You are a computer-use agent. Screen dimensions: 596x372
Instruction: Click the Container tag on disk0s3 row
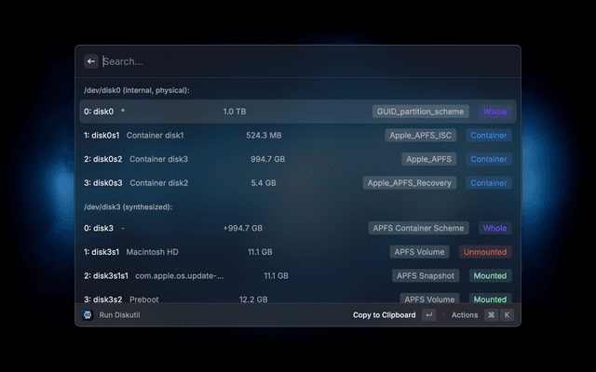pos(489,183)
